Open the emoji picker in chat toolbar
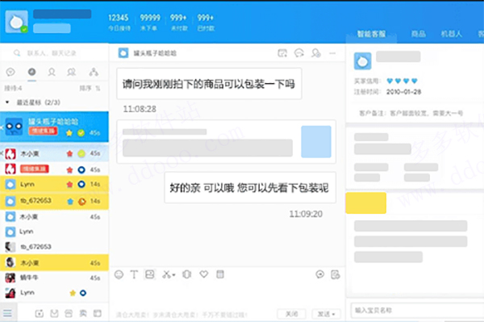 click(119, 274)
